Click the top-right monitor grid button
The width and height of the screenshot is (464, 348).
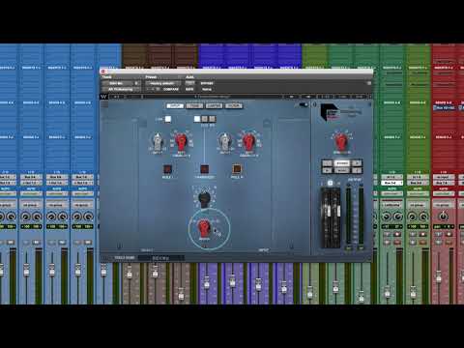tap(357, 163)
